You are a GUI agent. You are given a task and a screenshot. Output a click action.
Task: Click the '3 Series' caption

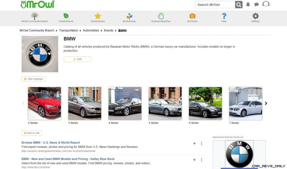(73, 123)
